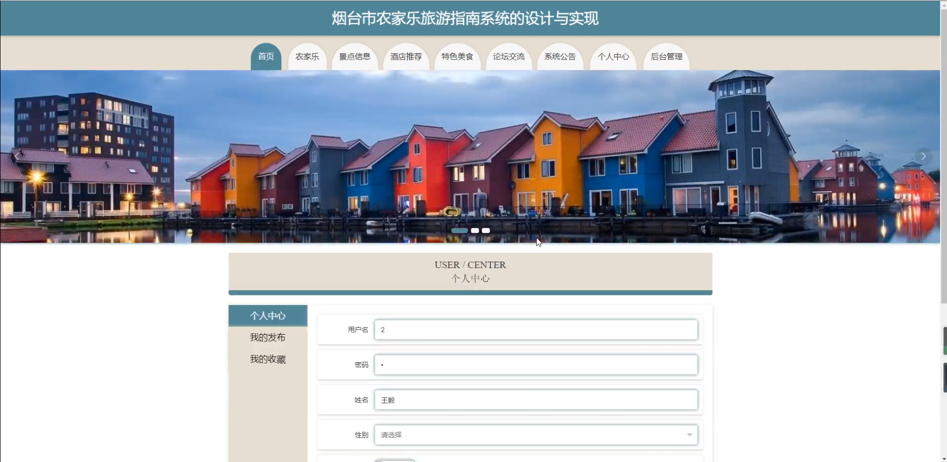Click the 姓名 input field
The width and height of the screenshot is (947, 462).
click(536, 400)
